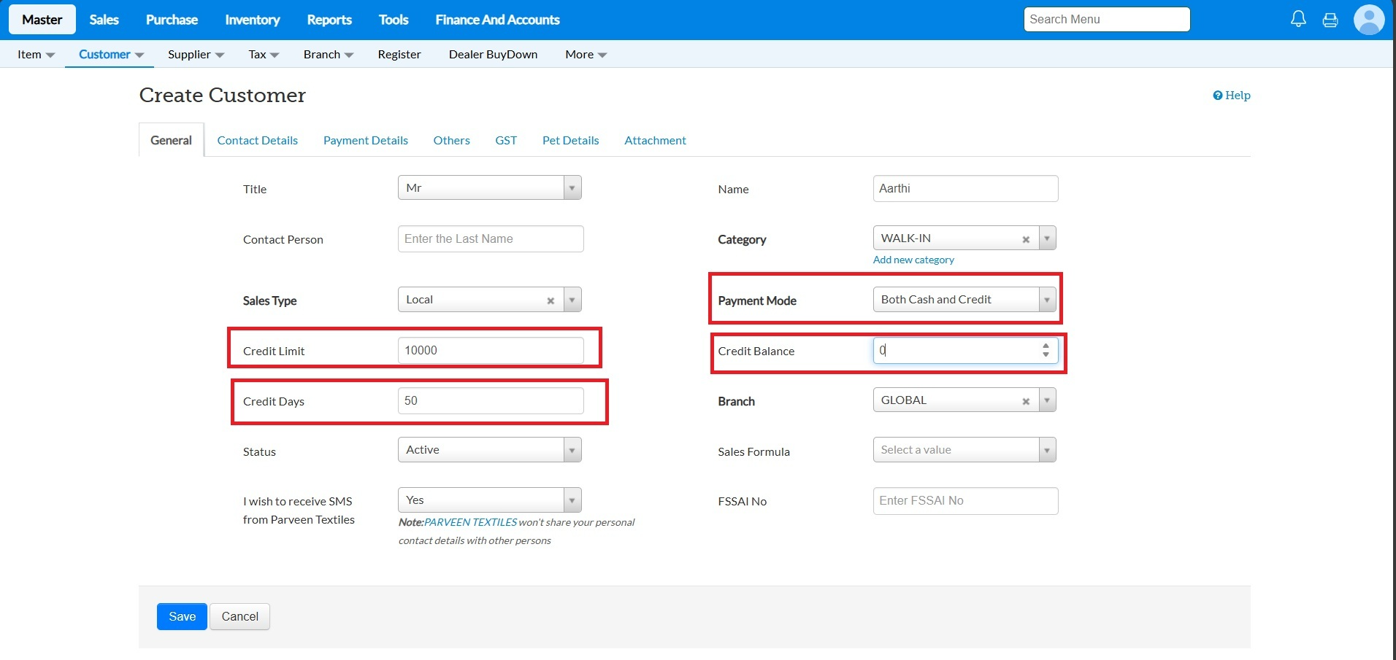The image size is (1396, 660).
Task: Expand the Supplier submenu
Action: coord(196,54)
